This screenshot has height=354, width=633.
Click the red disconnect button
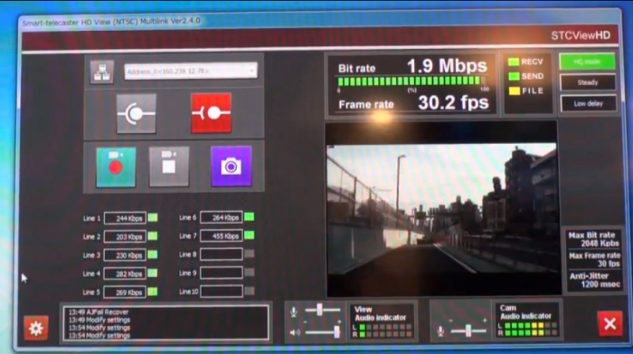pos(211,113)
